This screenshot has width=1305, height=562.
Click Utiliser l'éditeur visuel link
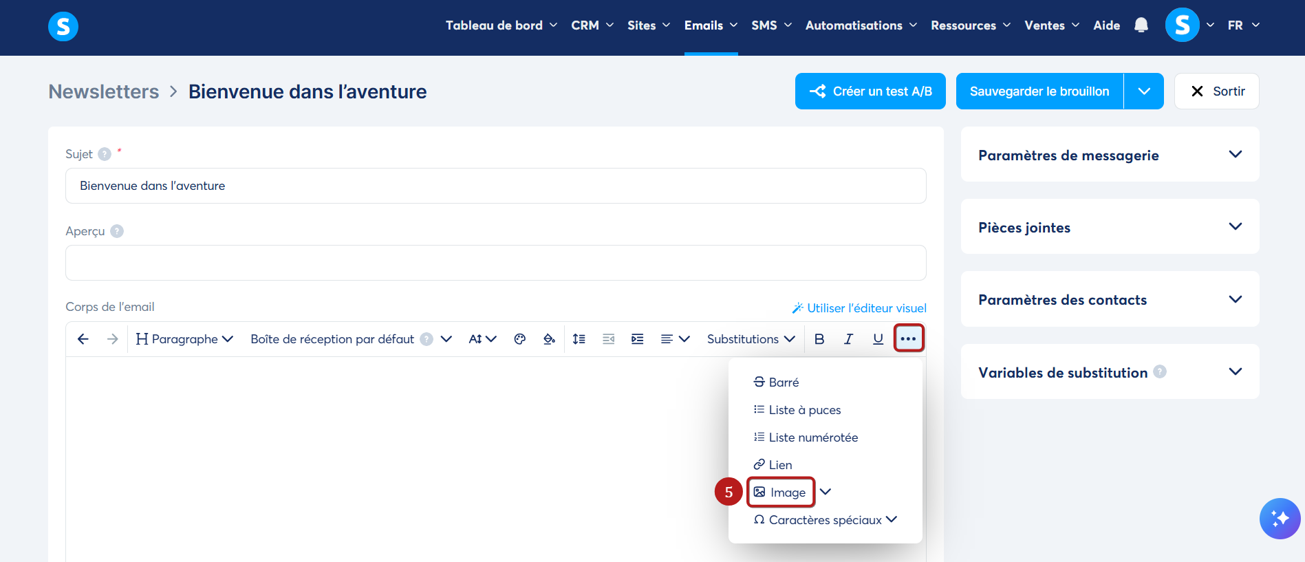[x=859, y=308]
